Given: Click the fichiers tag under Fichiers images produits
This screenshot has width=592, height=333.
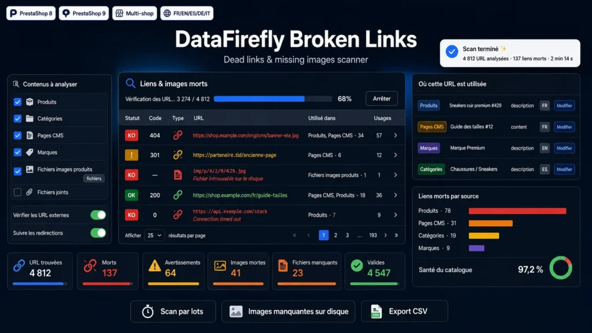Looking at the screenshot, I should [94, 179].
